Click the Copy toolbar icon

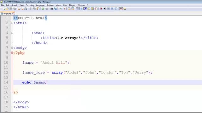34,9
